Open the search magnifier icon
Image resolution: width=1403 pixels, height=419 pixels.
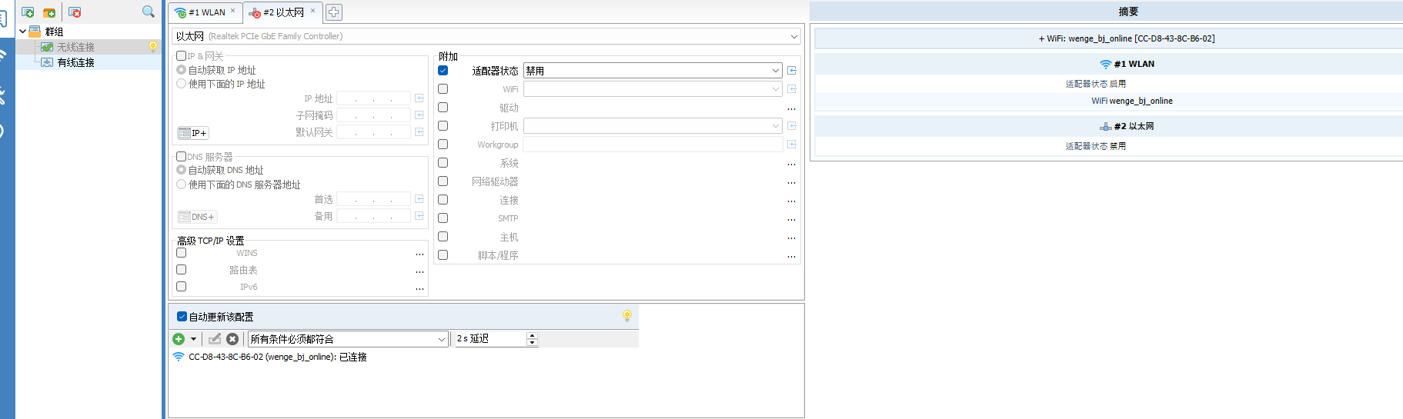[149, 12]
